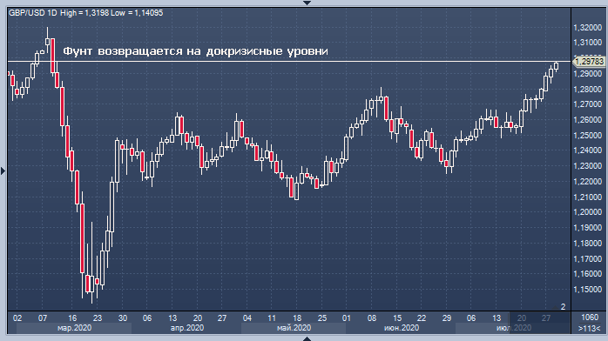Click the High = 1,3198 value
This screenshot has width=608, height=341.
coord(84,13)
